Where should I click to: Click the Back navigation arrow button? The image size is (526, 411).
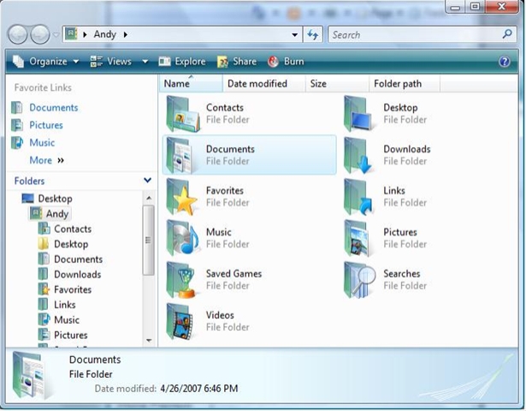point(17,34)
